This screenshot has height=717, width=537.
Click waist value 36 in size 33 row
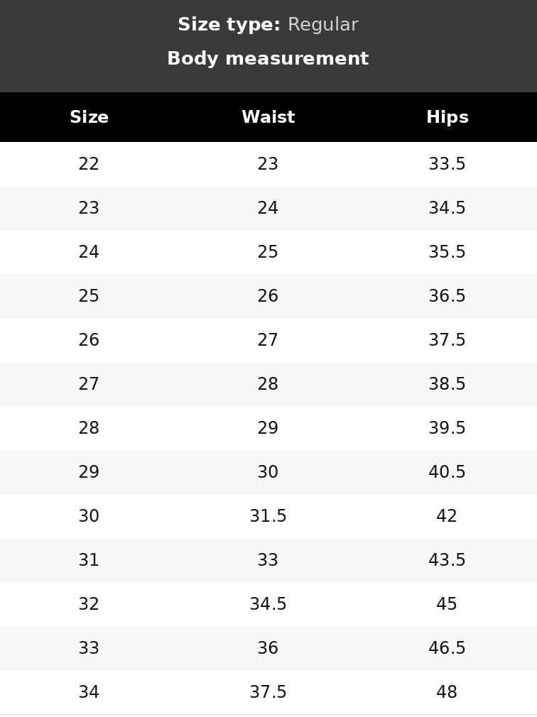[268, 647]
